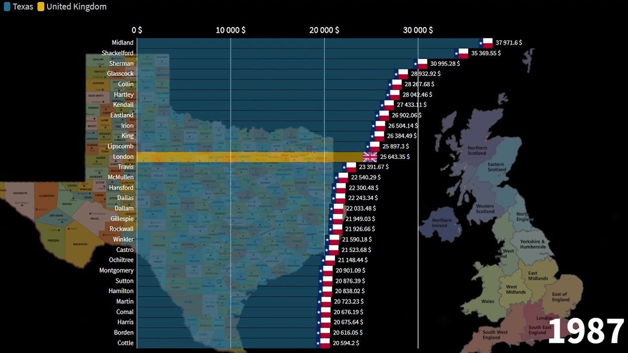Click the Texas flag on Hartley bar
This screenshot has height=353, width=628.
tap(392, 95)
